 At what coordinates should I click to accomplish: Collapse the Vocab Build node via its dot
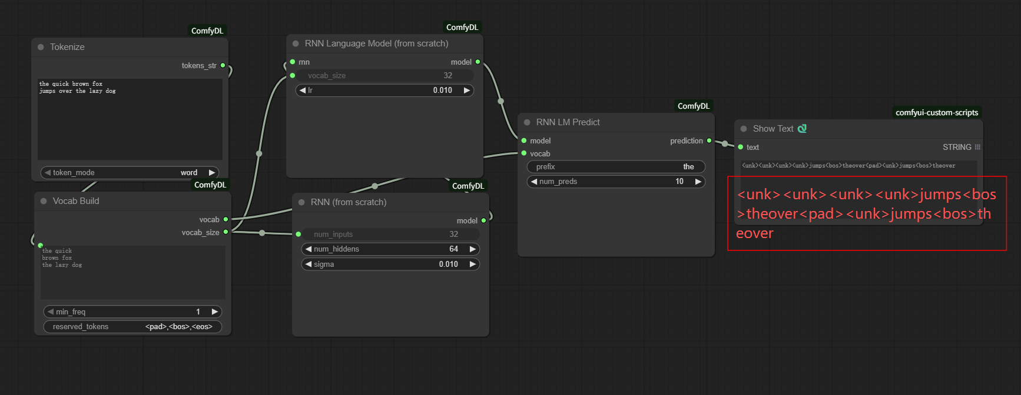44,201
